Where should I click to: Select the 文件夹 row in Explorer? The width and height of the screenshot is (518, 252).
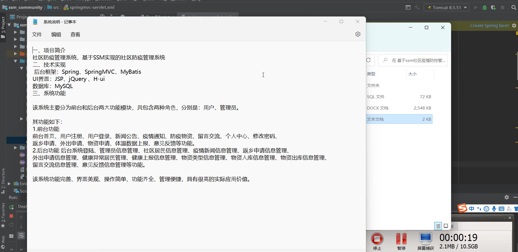pyautogui.click(x=399, y=85)
